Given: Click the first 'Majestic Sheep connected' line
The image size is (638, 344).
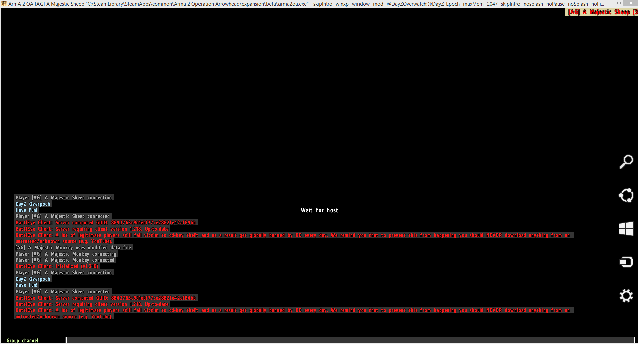Looking at the screenshot, I should coord(63,216).
